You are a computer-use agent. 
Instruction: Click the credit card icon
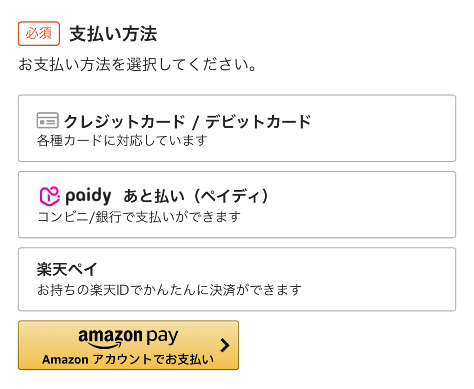pos(48,121)
